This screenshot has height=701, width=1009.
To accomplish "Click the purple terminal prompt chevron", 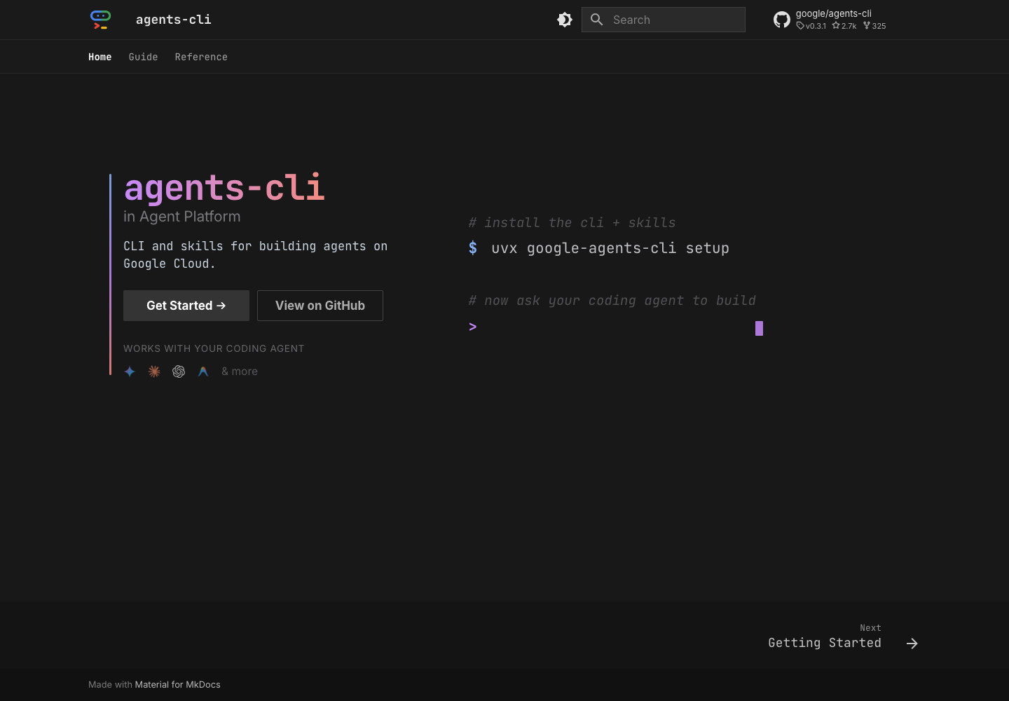I will [x=473, y=327].
